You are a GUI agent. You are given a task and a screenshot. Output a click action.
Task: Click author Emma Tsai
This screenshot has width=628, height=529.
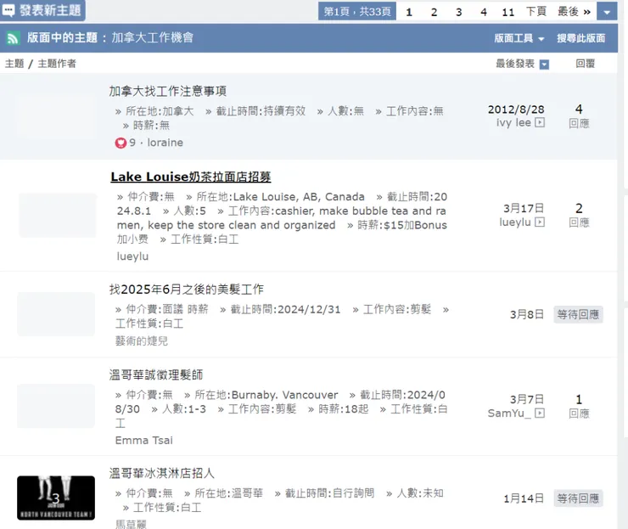tap(143, 441)
